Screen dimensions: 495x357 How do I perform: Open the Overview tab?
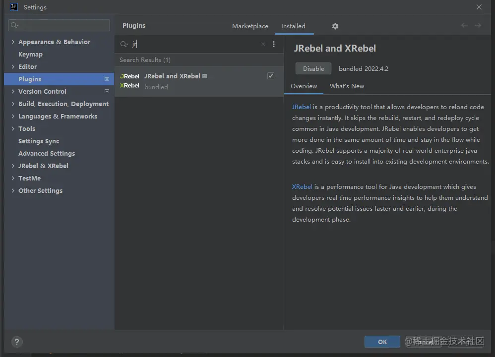(304, 86)
